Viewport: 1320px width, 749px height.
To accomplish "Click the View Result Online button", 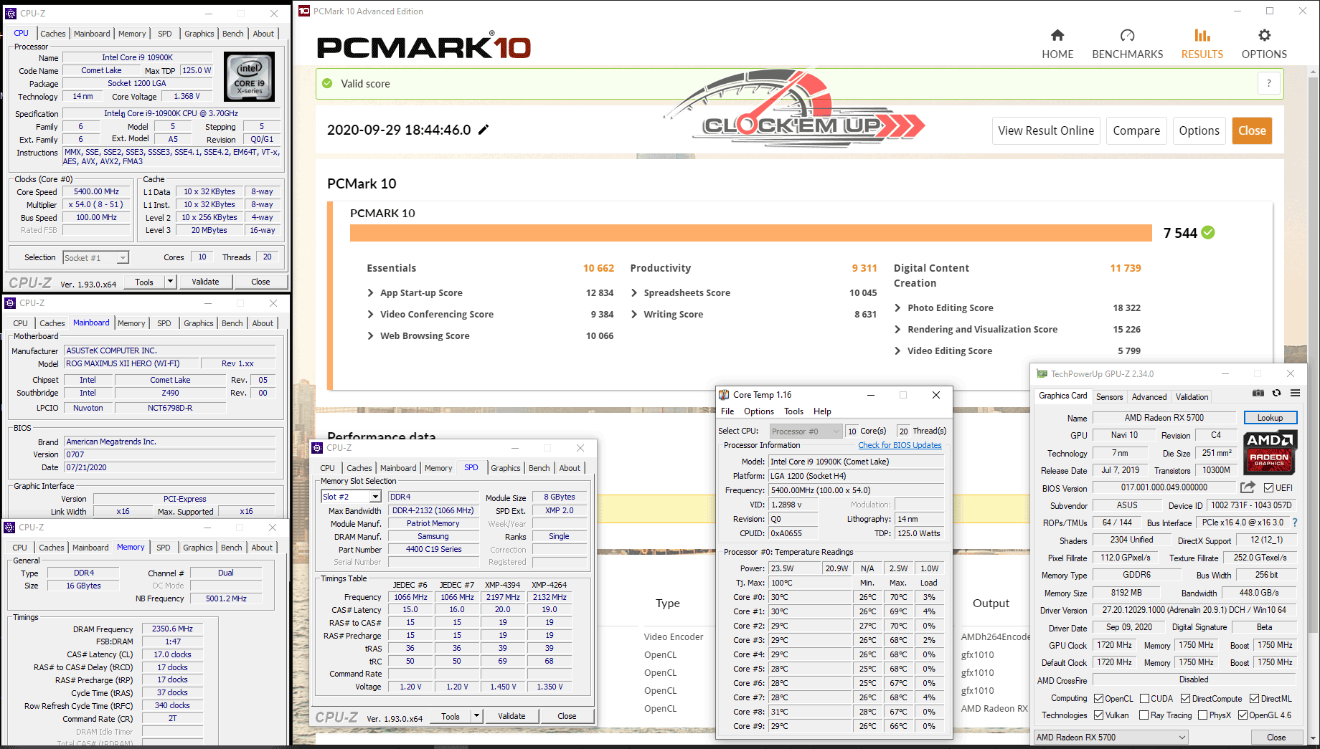I will [1045, 130].
